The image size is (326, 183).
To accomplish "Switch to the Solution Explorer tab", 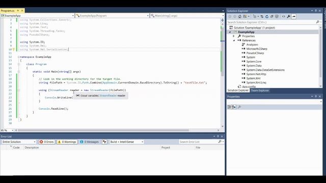I will [238, 90].
